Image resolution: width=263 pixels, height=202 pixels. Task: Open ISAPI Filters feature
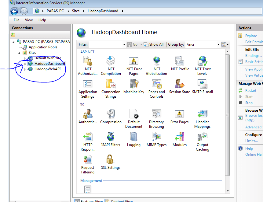(111, 139)
